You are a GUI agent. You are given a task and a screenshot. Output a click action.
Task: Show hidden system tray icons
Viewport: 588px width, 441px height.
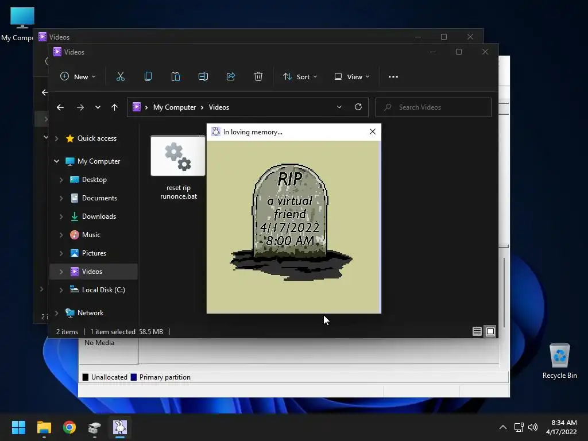[503, 427]
